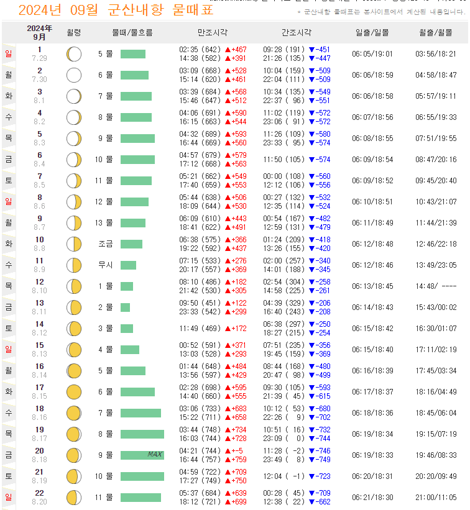
Task: Click low tide value '23:09 ( 0)' on September 19
Action: (284, 439)
